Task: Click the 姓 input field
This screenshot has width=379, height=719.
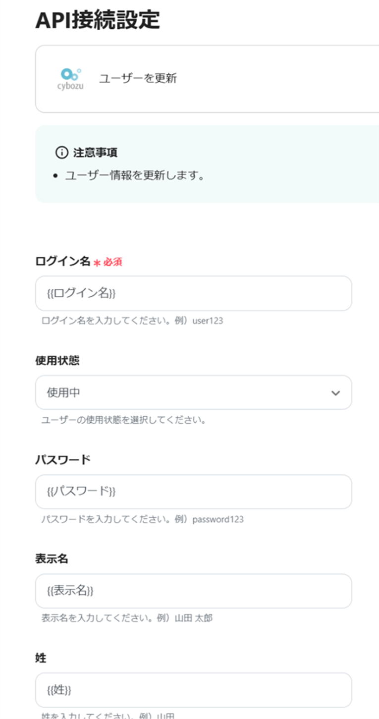Action: pos(193,690)
